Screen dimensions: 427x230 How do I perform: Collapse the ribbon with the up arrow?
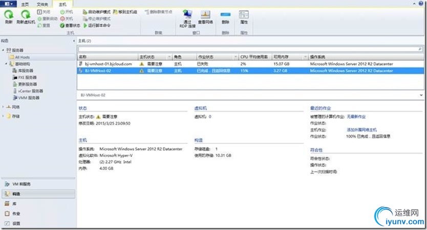click(x=415, y=4)
